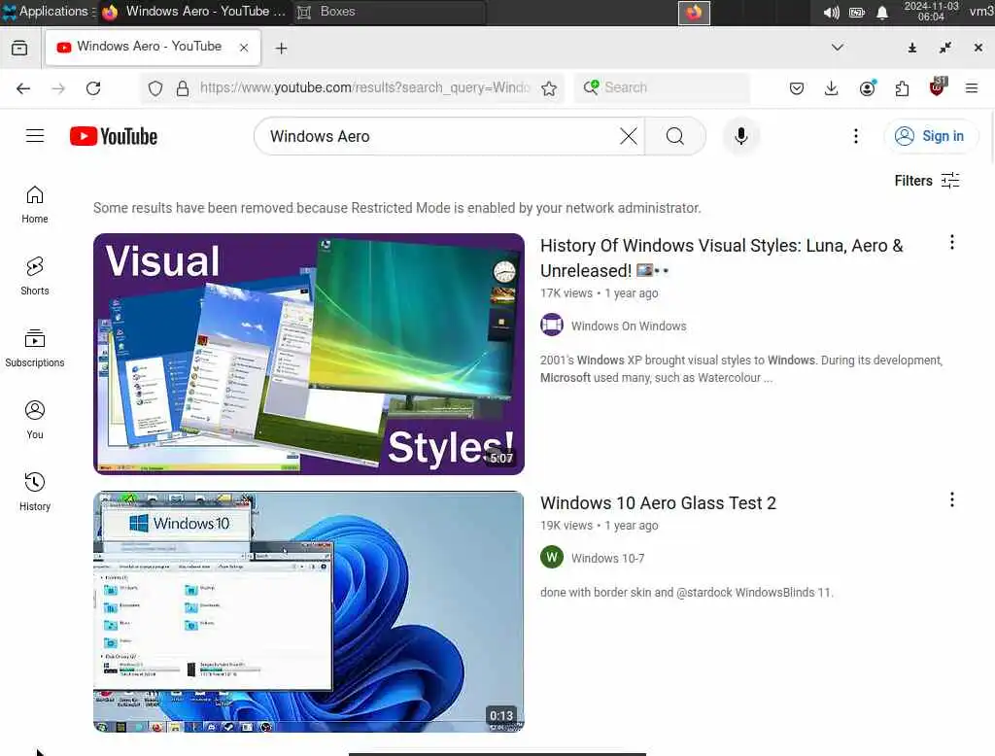Open Windows 10 Aero Glass Test 2 title
The width and height of the screenshot is (995, 756).
pyautogui.click(x=658, y=502)
